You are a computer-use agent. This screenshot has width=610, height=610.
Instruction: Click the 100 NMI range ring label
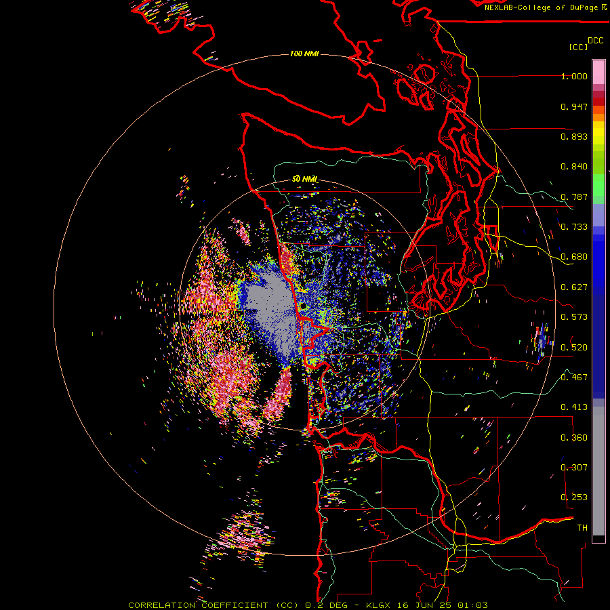click(304, 54)
